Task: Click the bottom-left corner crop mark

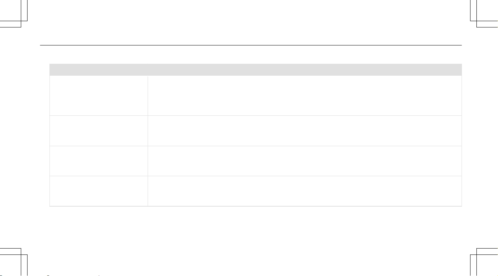Action: (x=14, y=262)
